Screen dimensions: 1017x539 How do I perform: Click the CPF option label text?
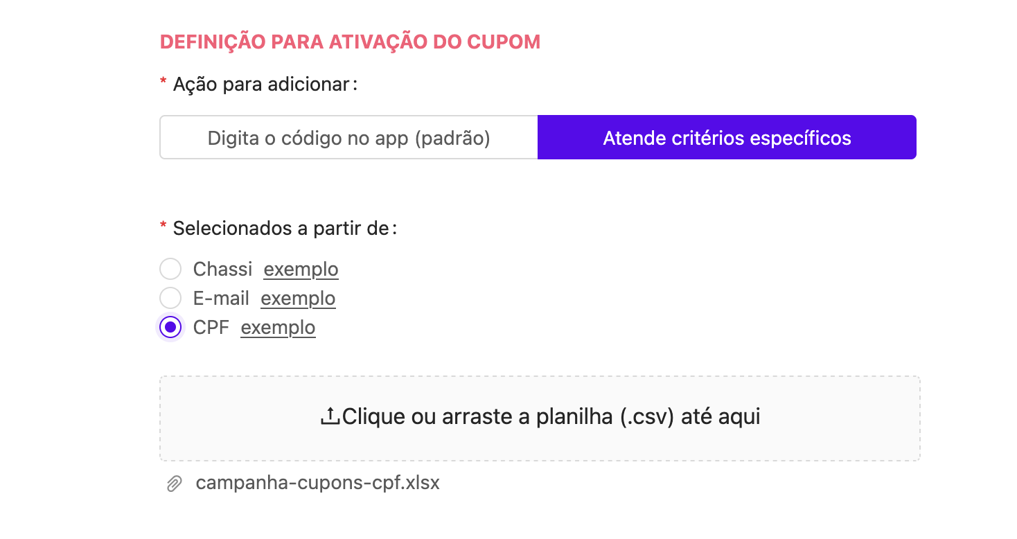pyautogui.click(x=211, y=327)
